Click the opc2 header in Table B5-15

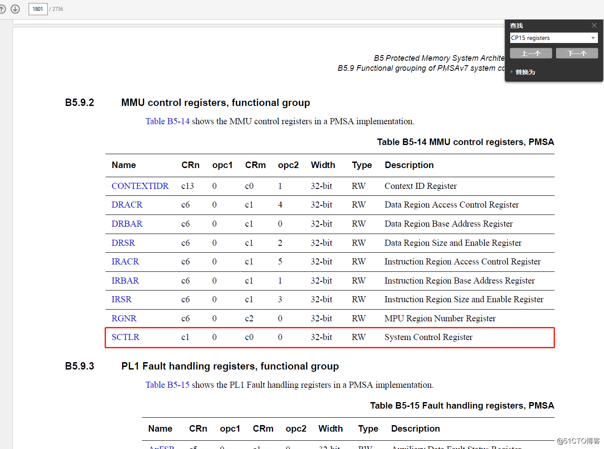[x=296, y=429]
